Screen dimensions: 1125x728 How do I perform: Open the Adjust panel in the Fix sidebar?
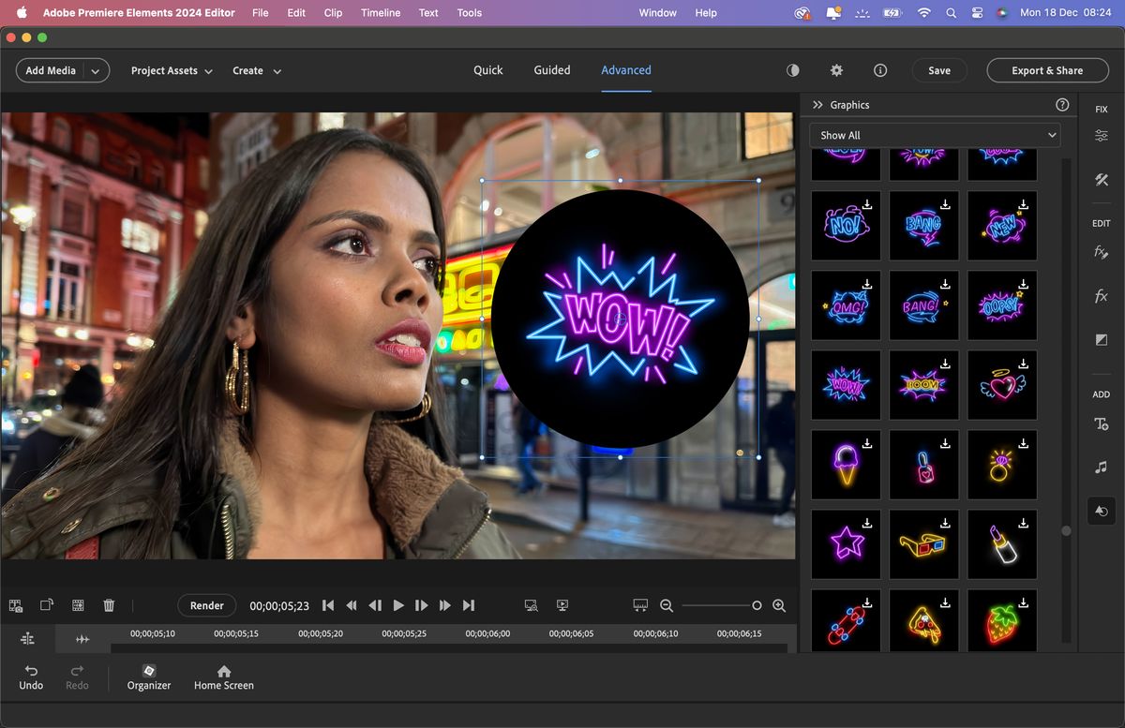1101,135
